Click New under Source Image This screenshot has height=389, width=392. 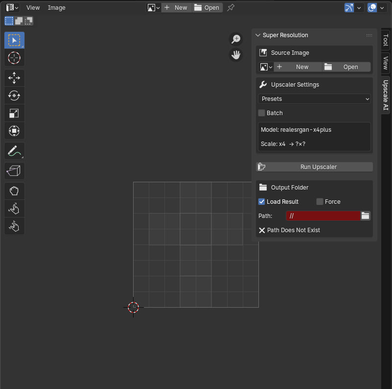coord(298,67)
